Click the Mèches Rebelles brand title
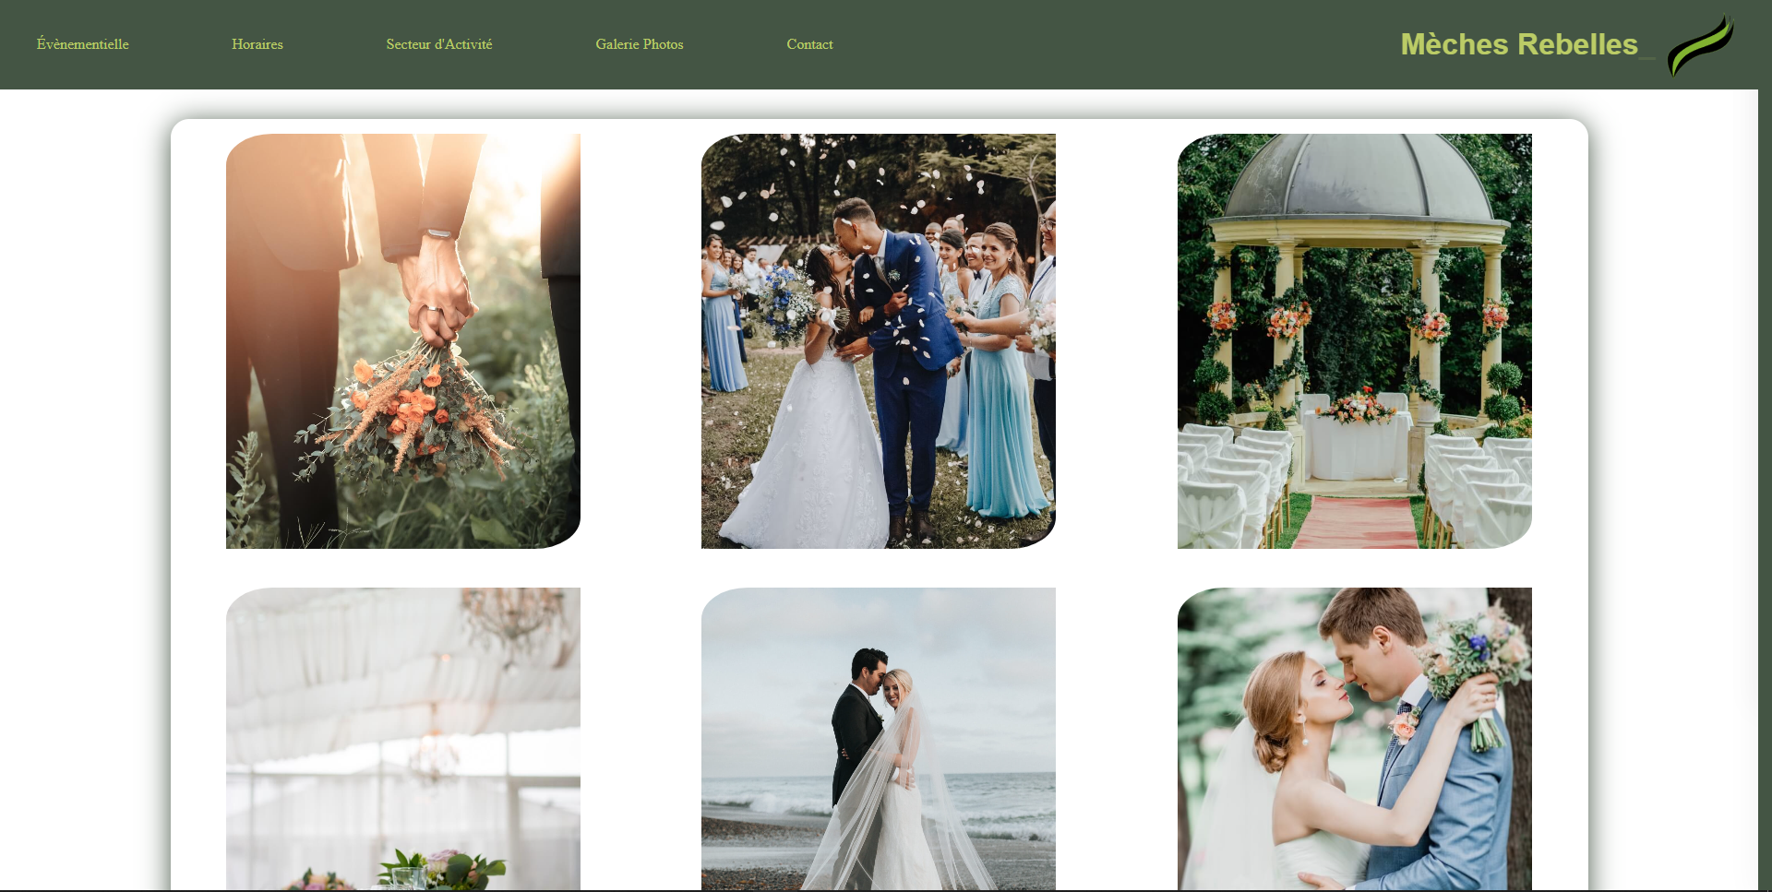 tap(1518, 44)
